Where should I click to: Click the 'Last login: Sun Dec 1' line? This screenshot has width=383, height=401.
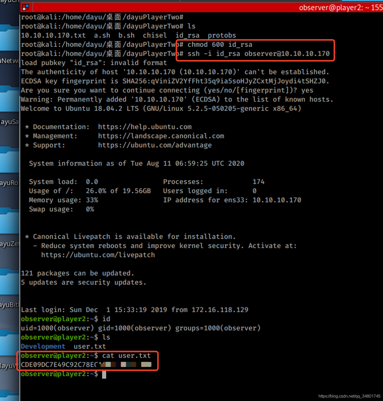click(135, 310)
